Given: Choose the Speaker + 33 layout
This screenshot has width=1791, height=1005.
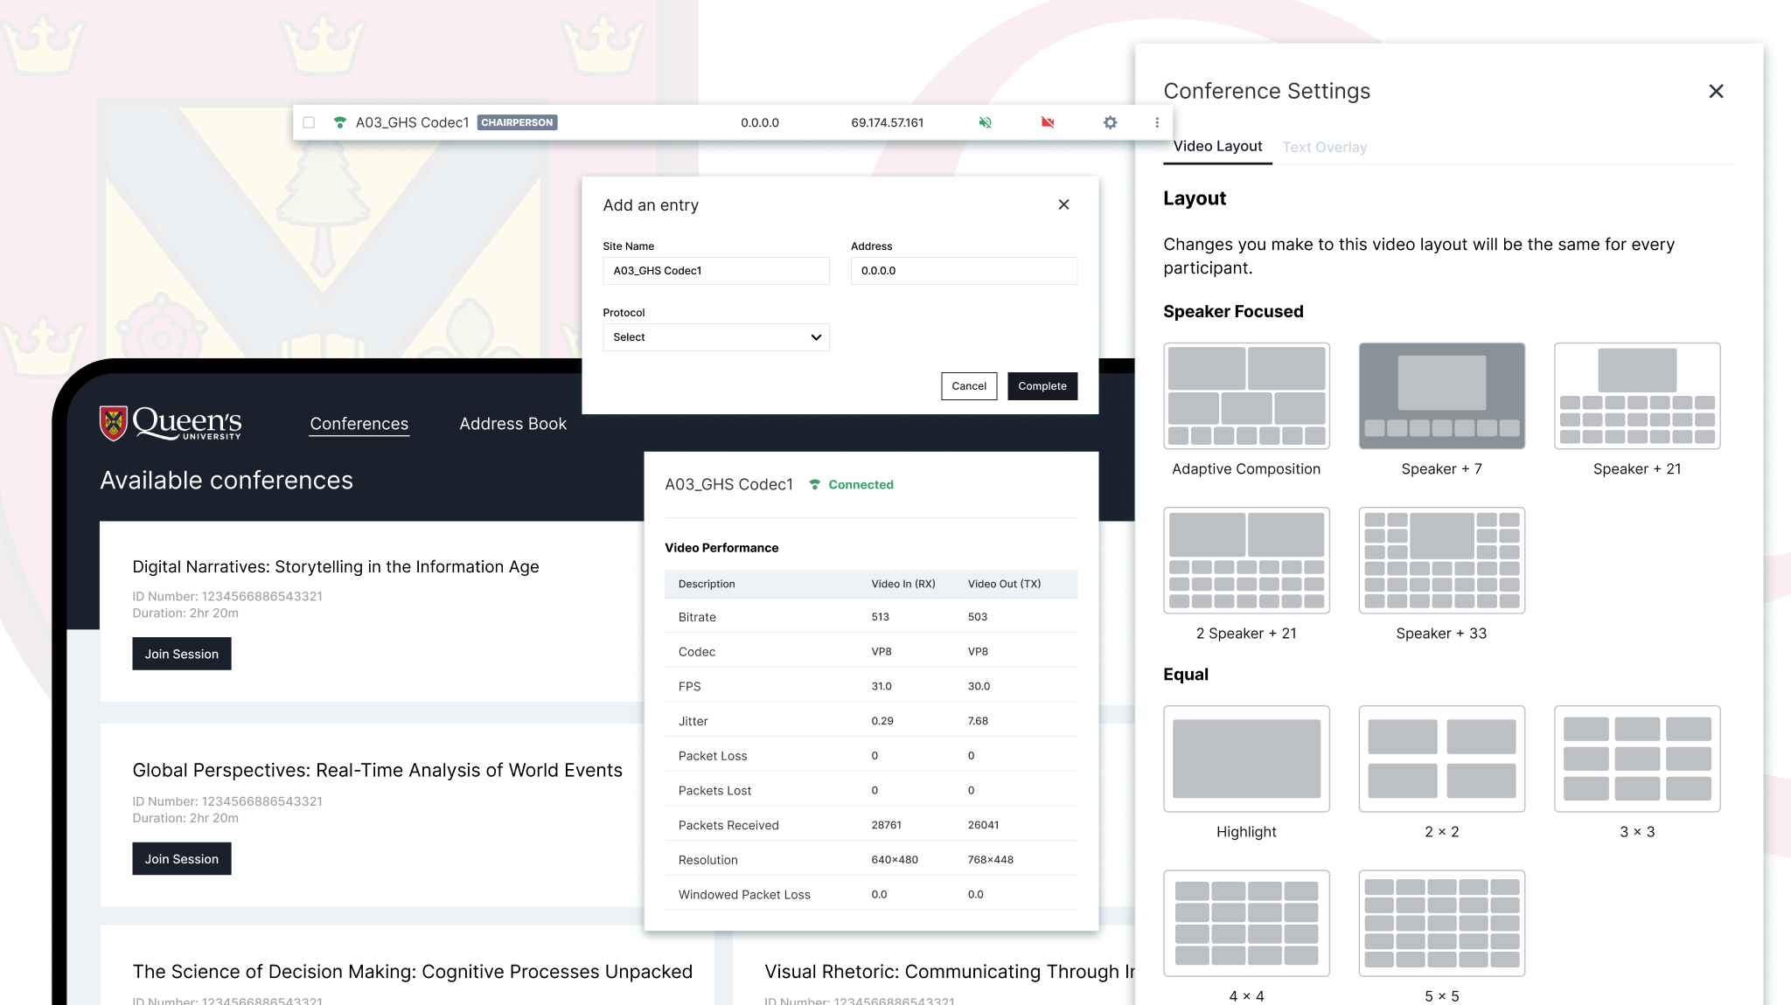Looking at the screenshot, I should [x=1441, y=560].
